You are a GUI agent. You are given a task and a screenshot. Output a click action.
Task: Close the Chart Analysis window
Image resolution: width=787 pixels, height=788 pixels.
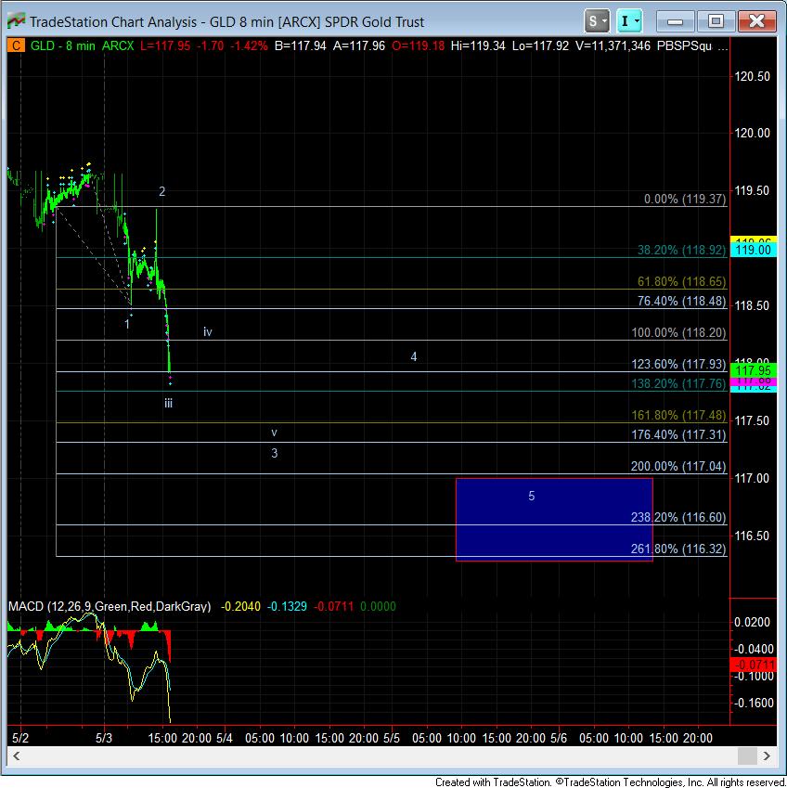[x=756, y=21]
